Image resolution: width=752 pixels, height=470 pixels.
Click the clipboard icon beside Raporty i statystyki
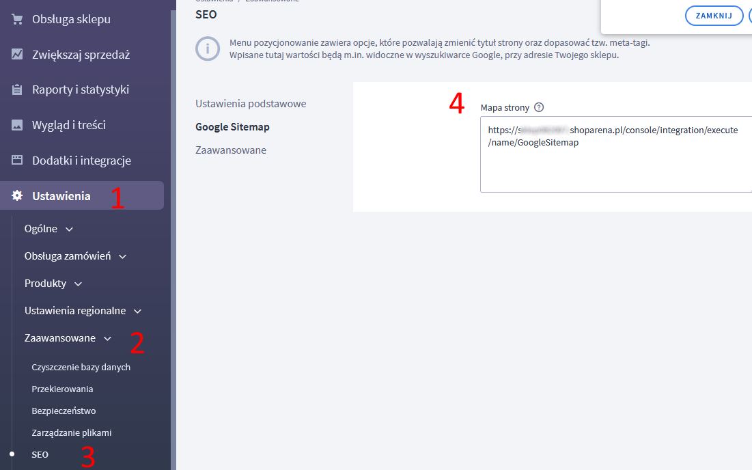[17, 89]
